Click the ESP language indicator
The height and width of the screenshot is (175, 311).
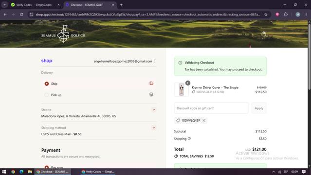click(286, 172)
